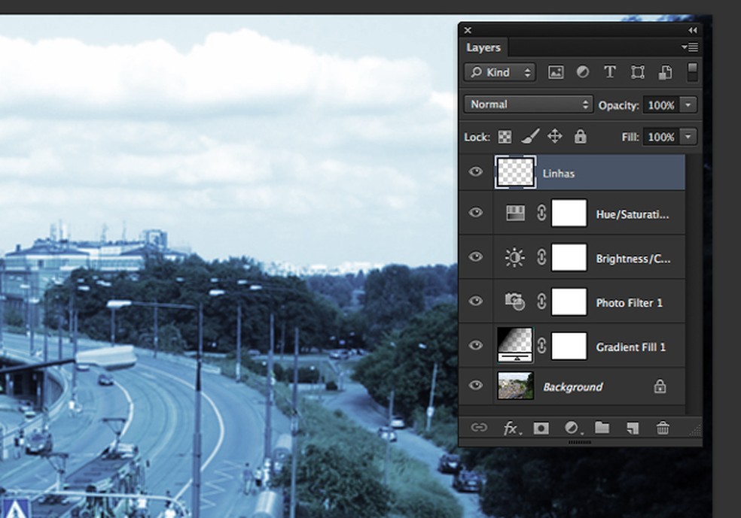This screenshot has width=741, height=518.
Task: Lock image pixels brush icon
Action: coord(529,137)
